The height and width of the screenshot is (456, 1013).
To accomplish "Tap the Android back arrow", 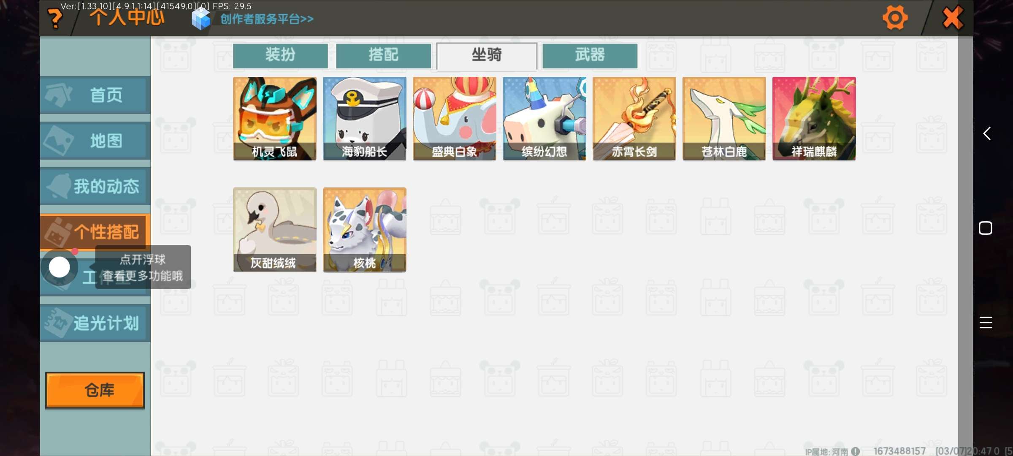I will coord(986,133).
